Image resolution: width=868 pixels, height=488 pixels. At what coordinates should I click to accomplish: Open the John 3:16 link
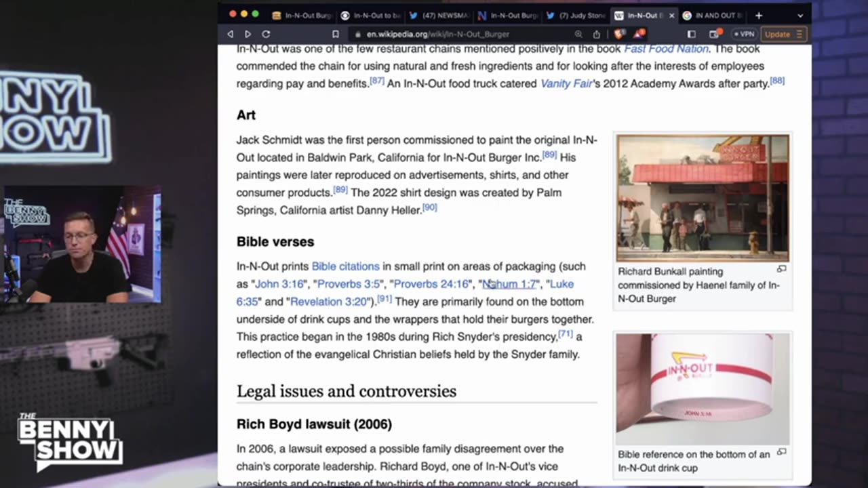[x=279, y=284]
